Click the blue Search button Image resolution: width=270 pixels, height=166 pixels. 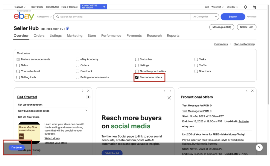tap(233, 17)
